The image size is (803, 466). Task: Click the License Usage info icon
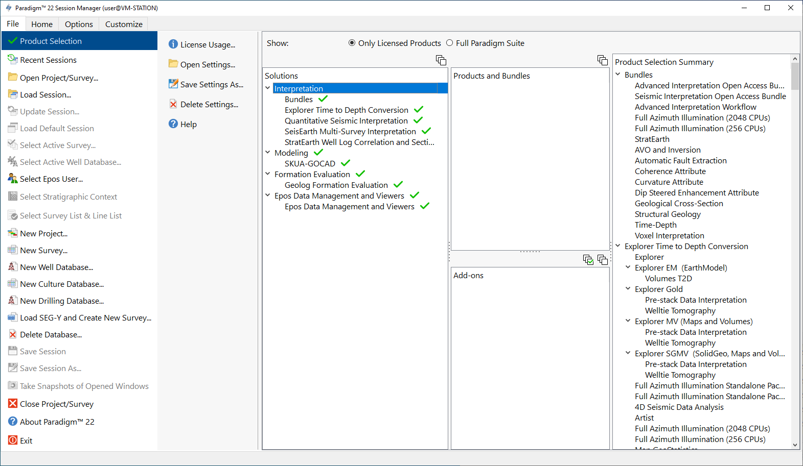coord(173,44)
